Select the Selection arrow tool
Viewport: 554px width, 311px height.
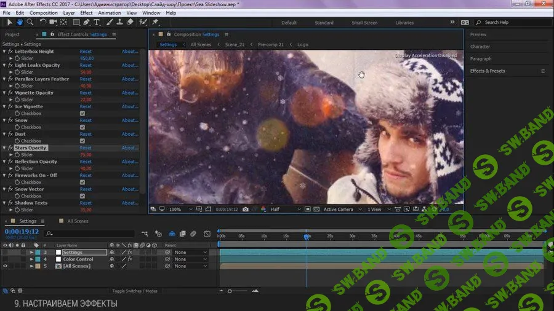pyautogui.click(x=9, y=22)
